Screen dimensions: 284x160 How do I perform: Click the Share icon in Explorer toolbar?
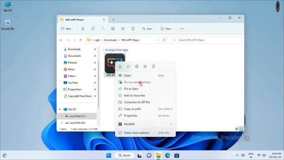[123, 28]
